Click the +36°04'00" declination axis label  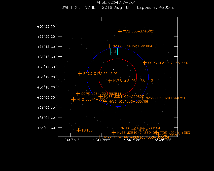[47, 117]
